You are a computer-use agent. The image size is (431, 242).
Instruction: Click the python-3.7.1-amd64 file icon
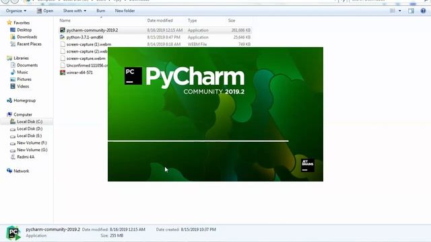[63, 37]
